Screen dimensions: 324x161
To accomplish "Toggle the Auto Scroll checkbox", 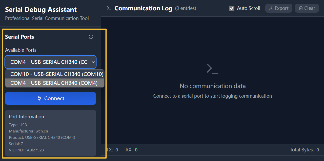I will tap(232, 8).
